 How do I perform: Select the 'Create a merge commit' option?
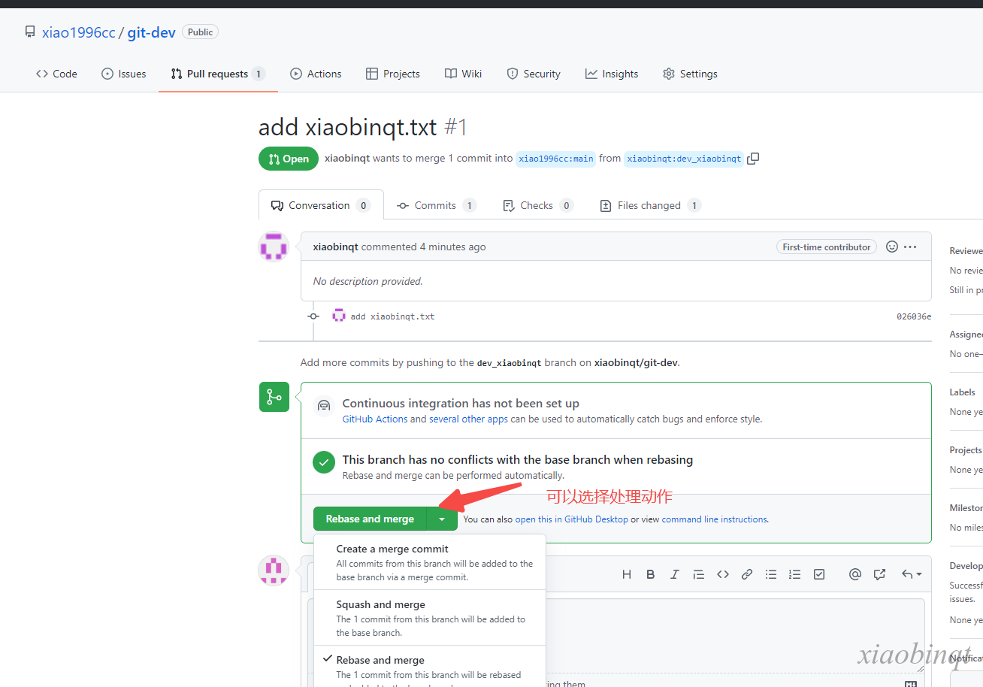430,562
